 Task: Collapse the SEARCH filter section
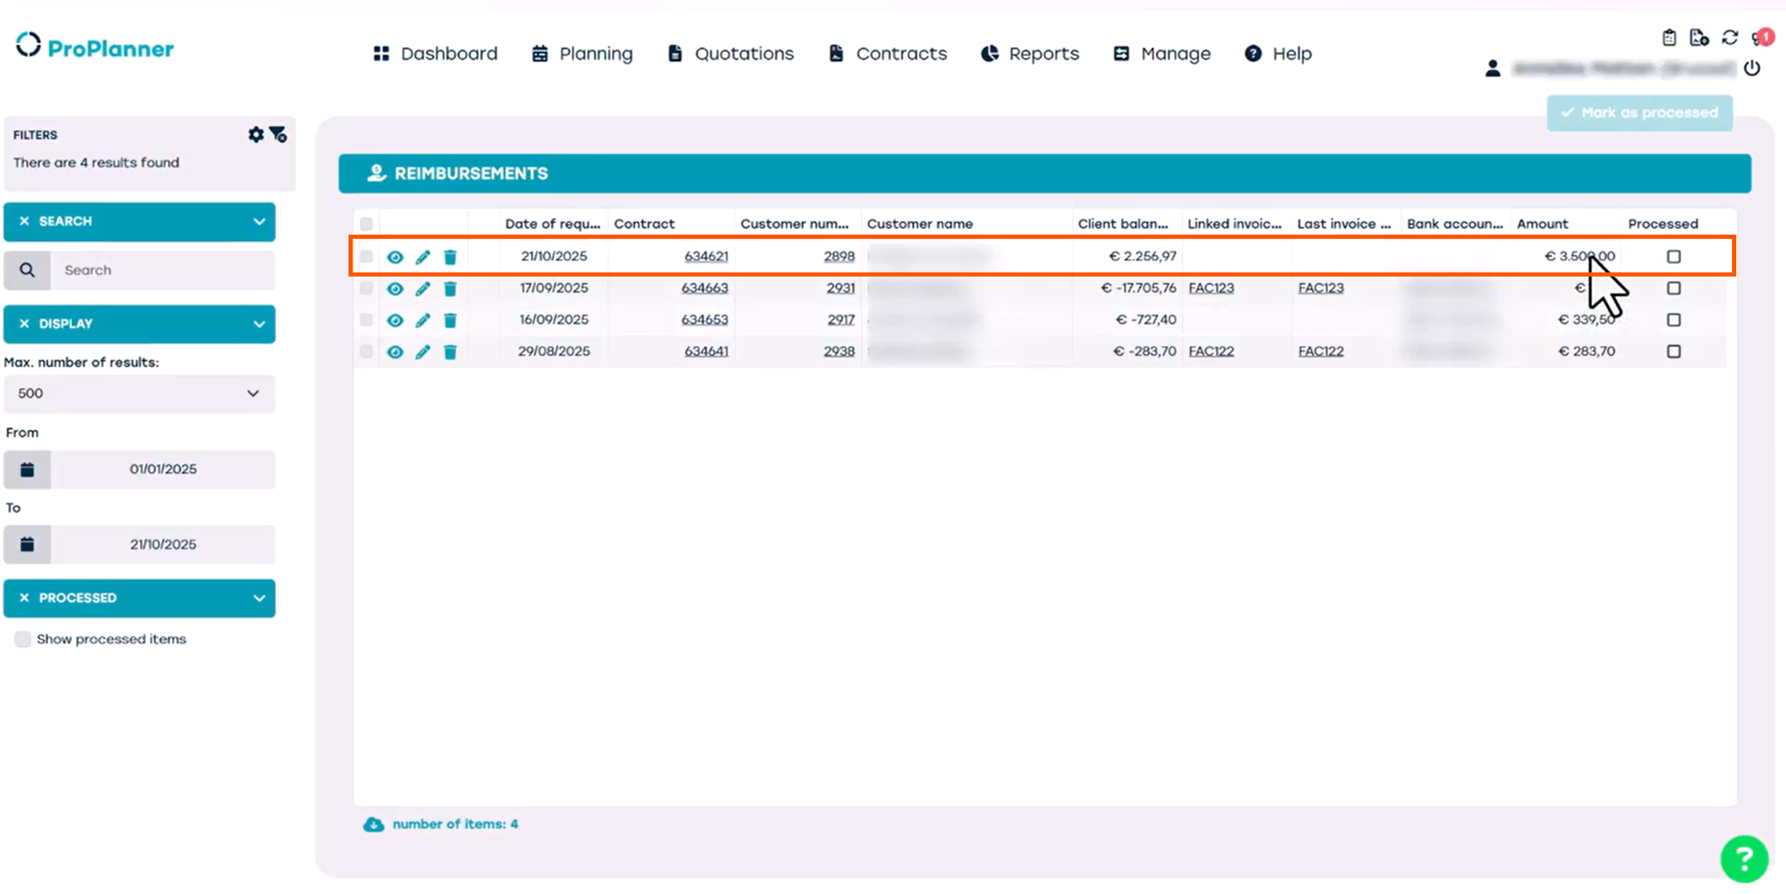pyautogui.click(x=259, y=222)
